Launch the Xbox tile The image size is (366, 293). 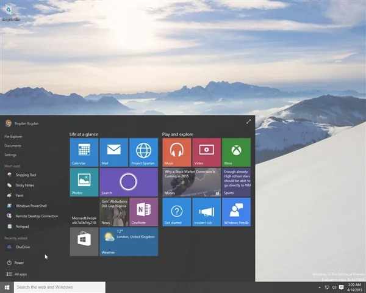(x=236, y=152)
